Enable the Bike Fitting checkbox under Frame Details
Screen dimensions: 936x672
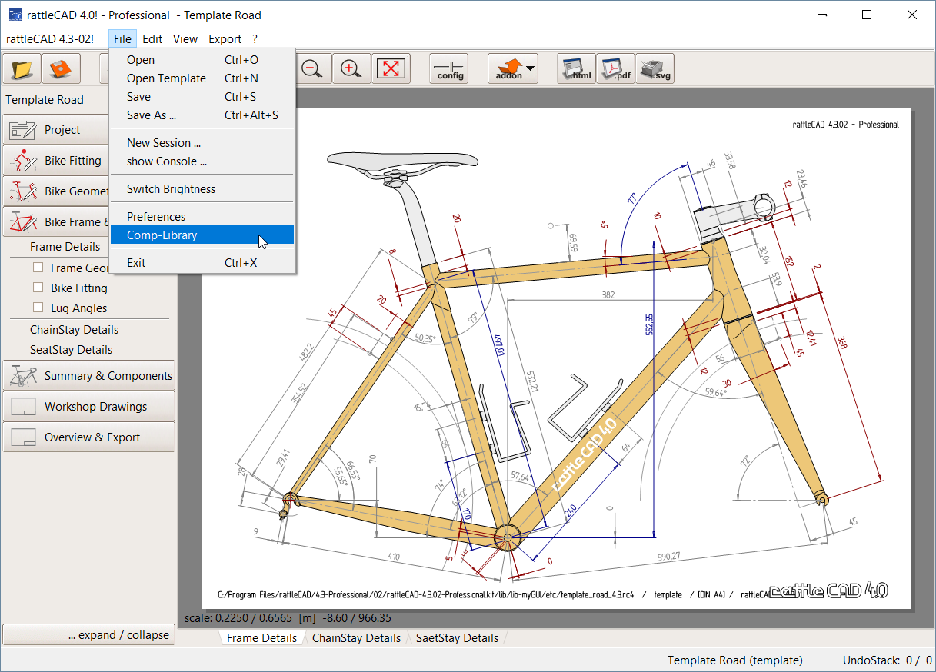(x=38, y=288)
